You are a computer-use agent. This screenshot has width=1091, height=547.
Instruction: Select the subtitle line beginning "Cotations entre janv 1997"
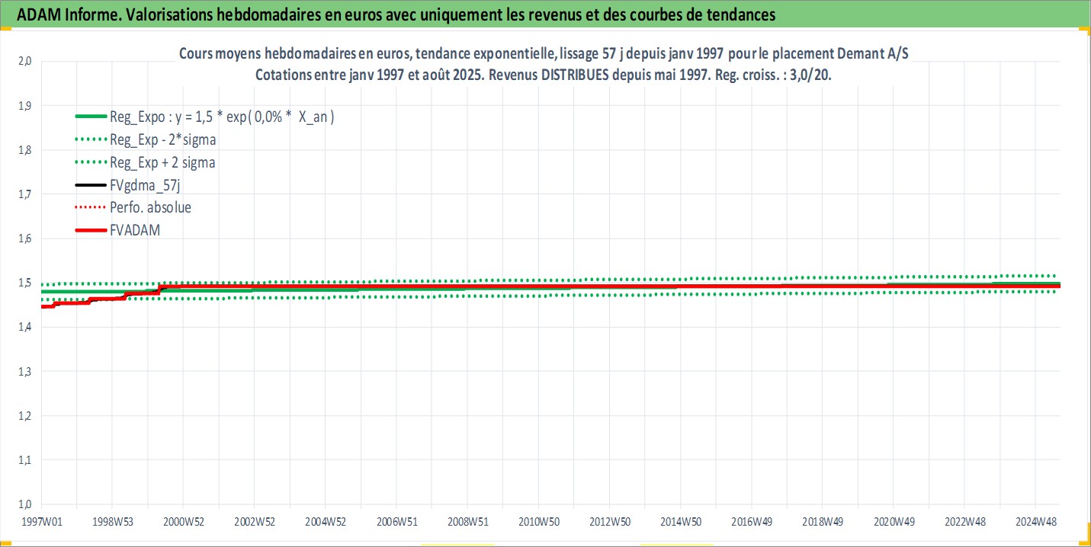click(x=544, y=76)
